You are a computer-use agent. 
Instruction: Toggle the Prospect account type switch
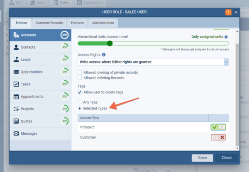coord(218,127)
